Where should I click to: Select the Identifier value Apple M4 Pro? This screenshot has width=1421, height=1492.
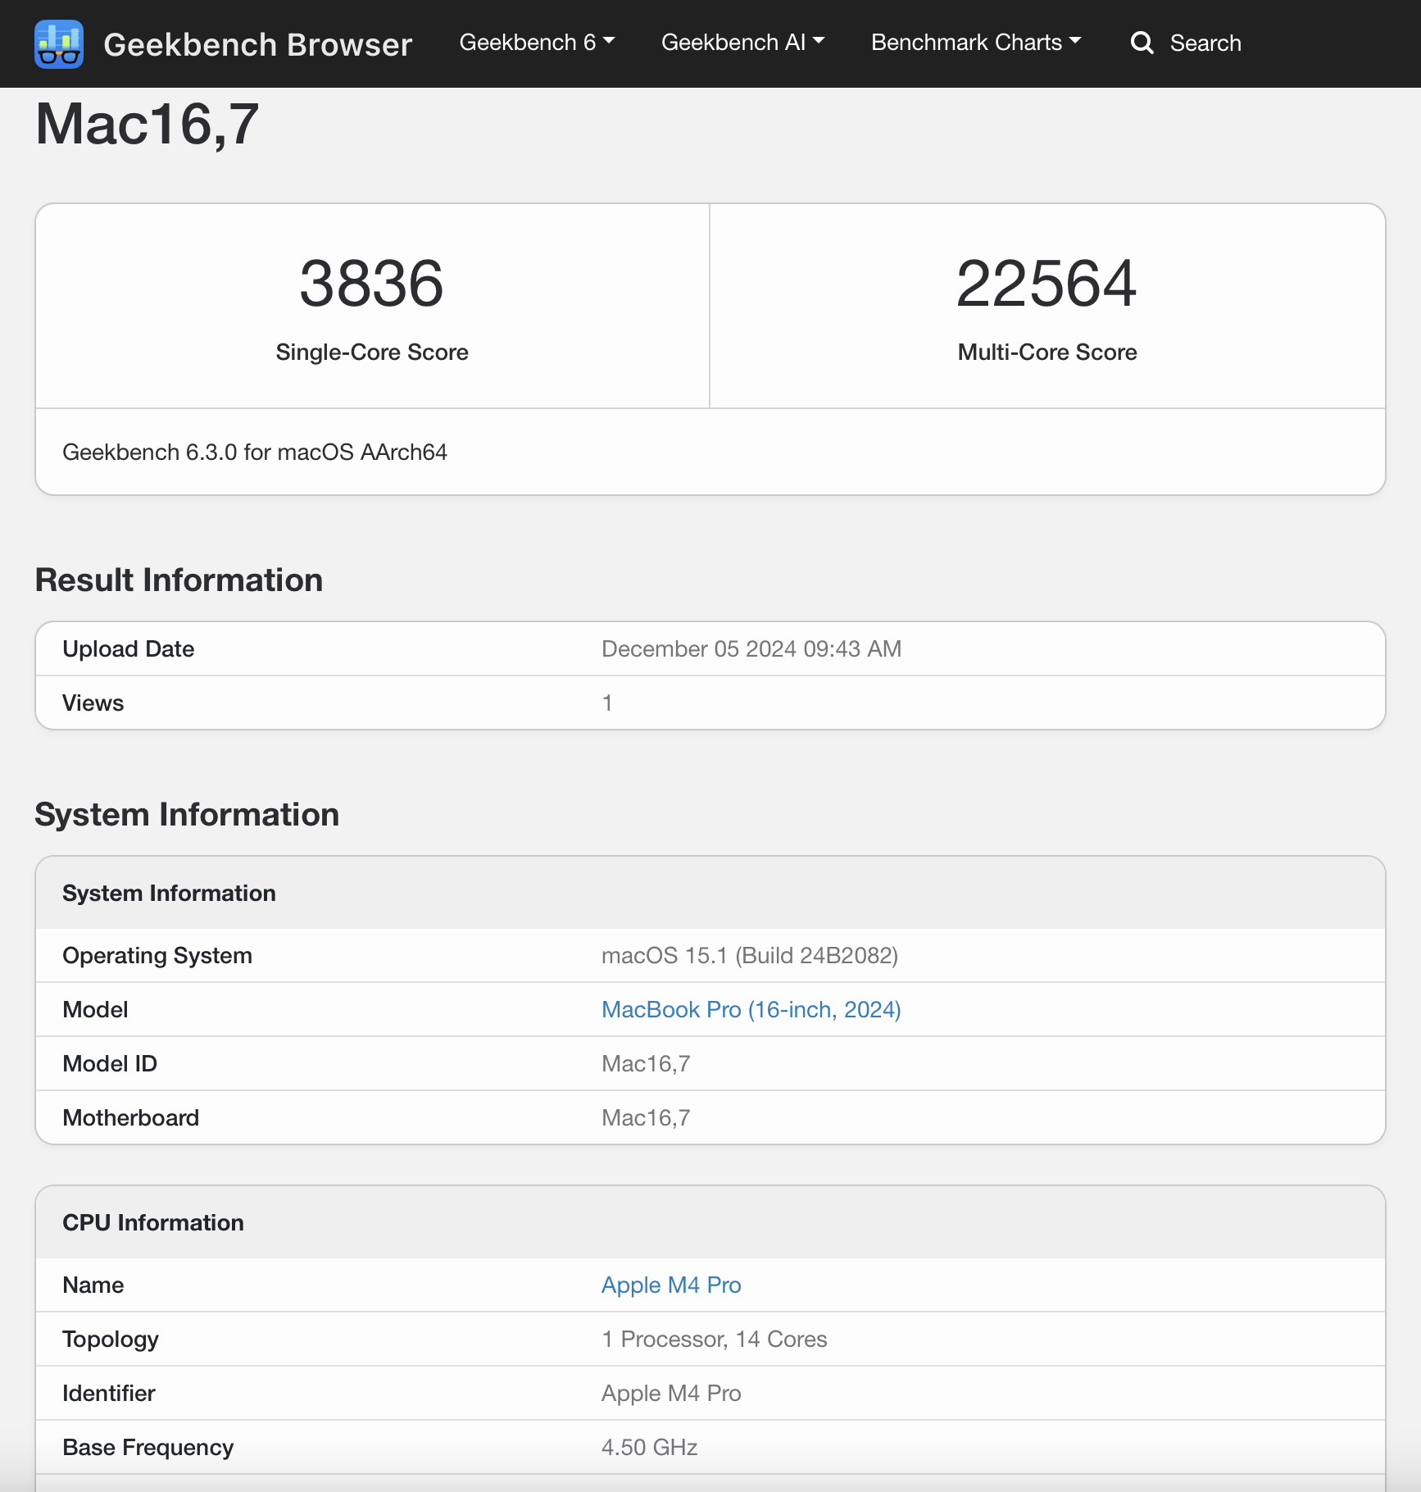coord(671,1394)
